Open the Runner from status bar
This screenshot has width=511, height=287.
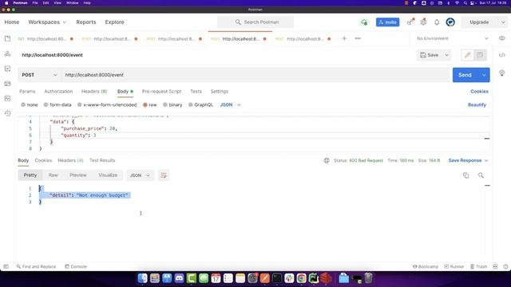click(454, 266)
